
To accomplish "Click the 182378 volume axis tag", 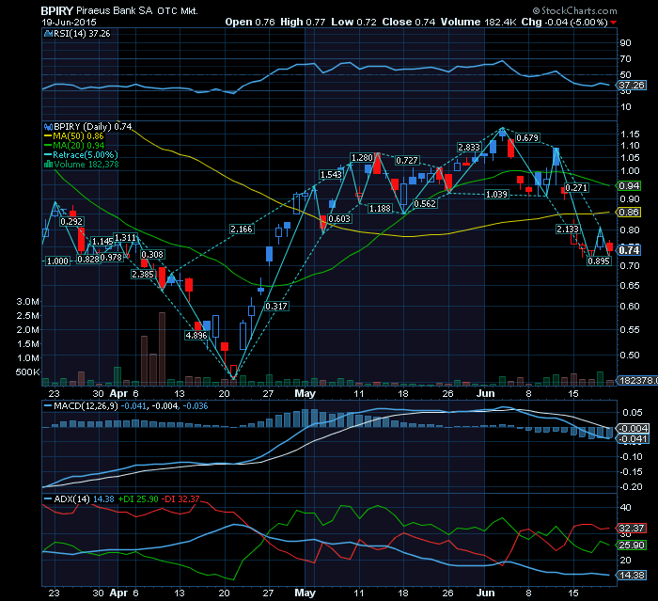I will pyautogui.click(x=638, y=380).
